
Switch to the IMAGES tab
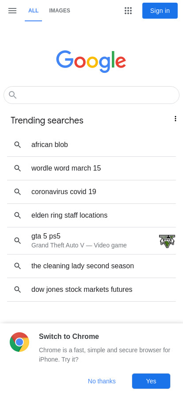60,11
